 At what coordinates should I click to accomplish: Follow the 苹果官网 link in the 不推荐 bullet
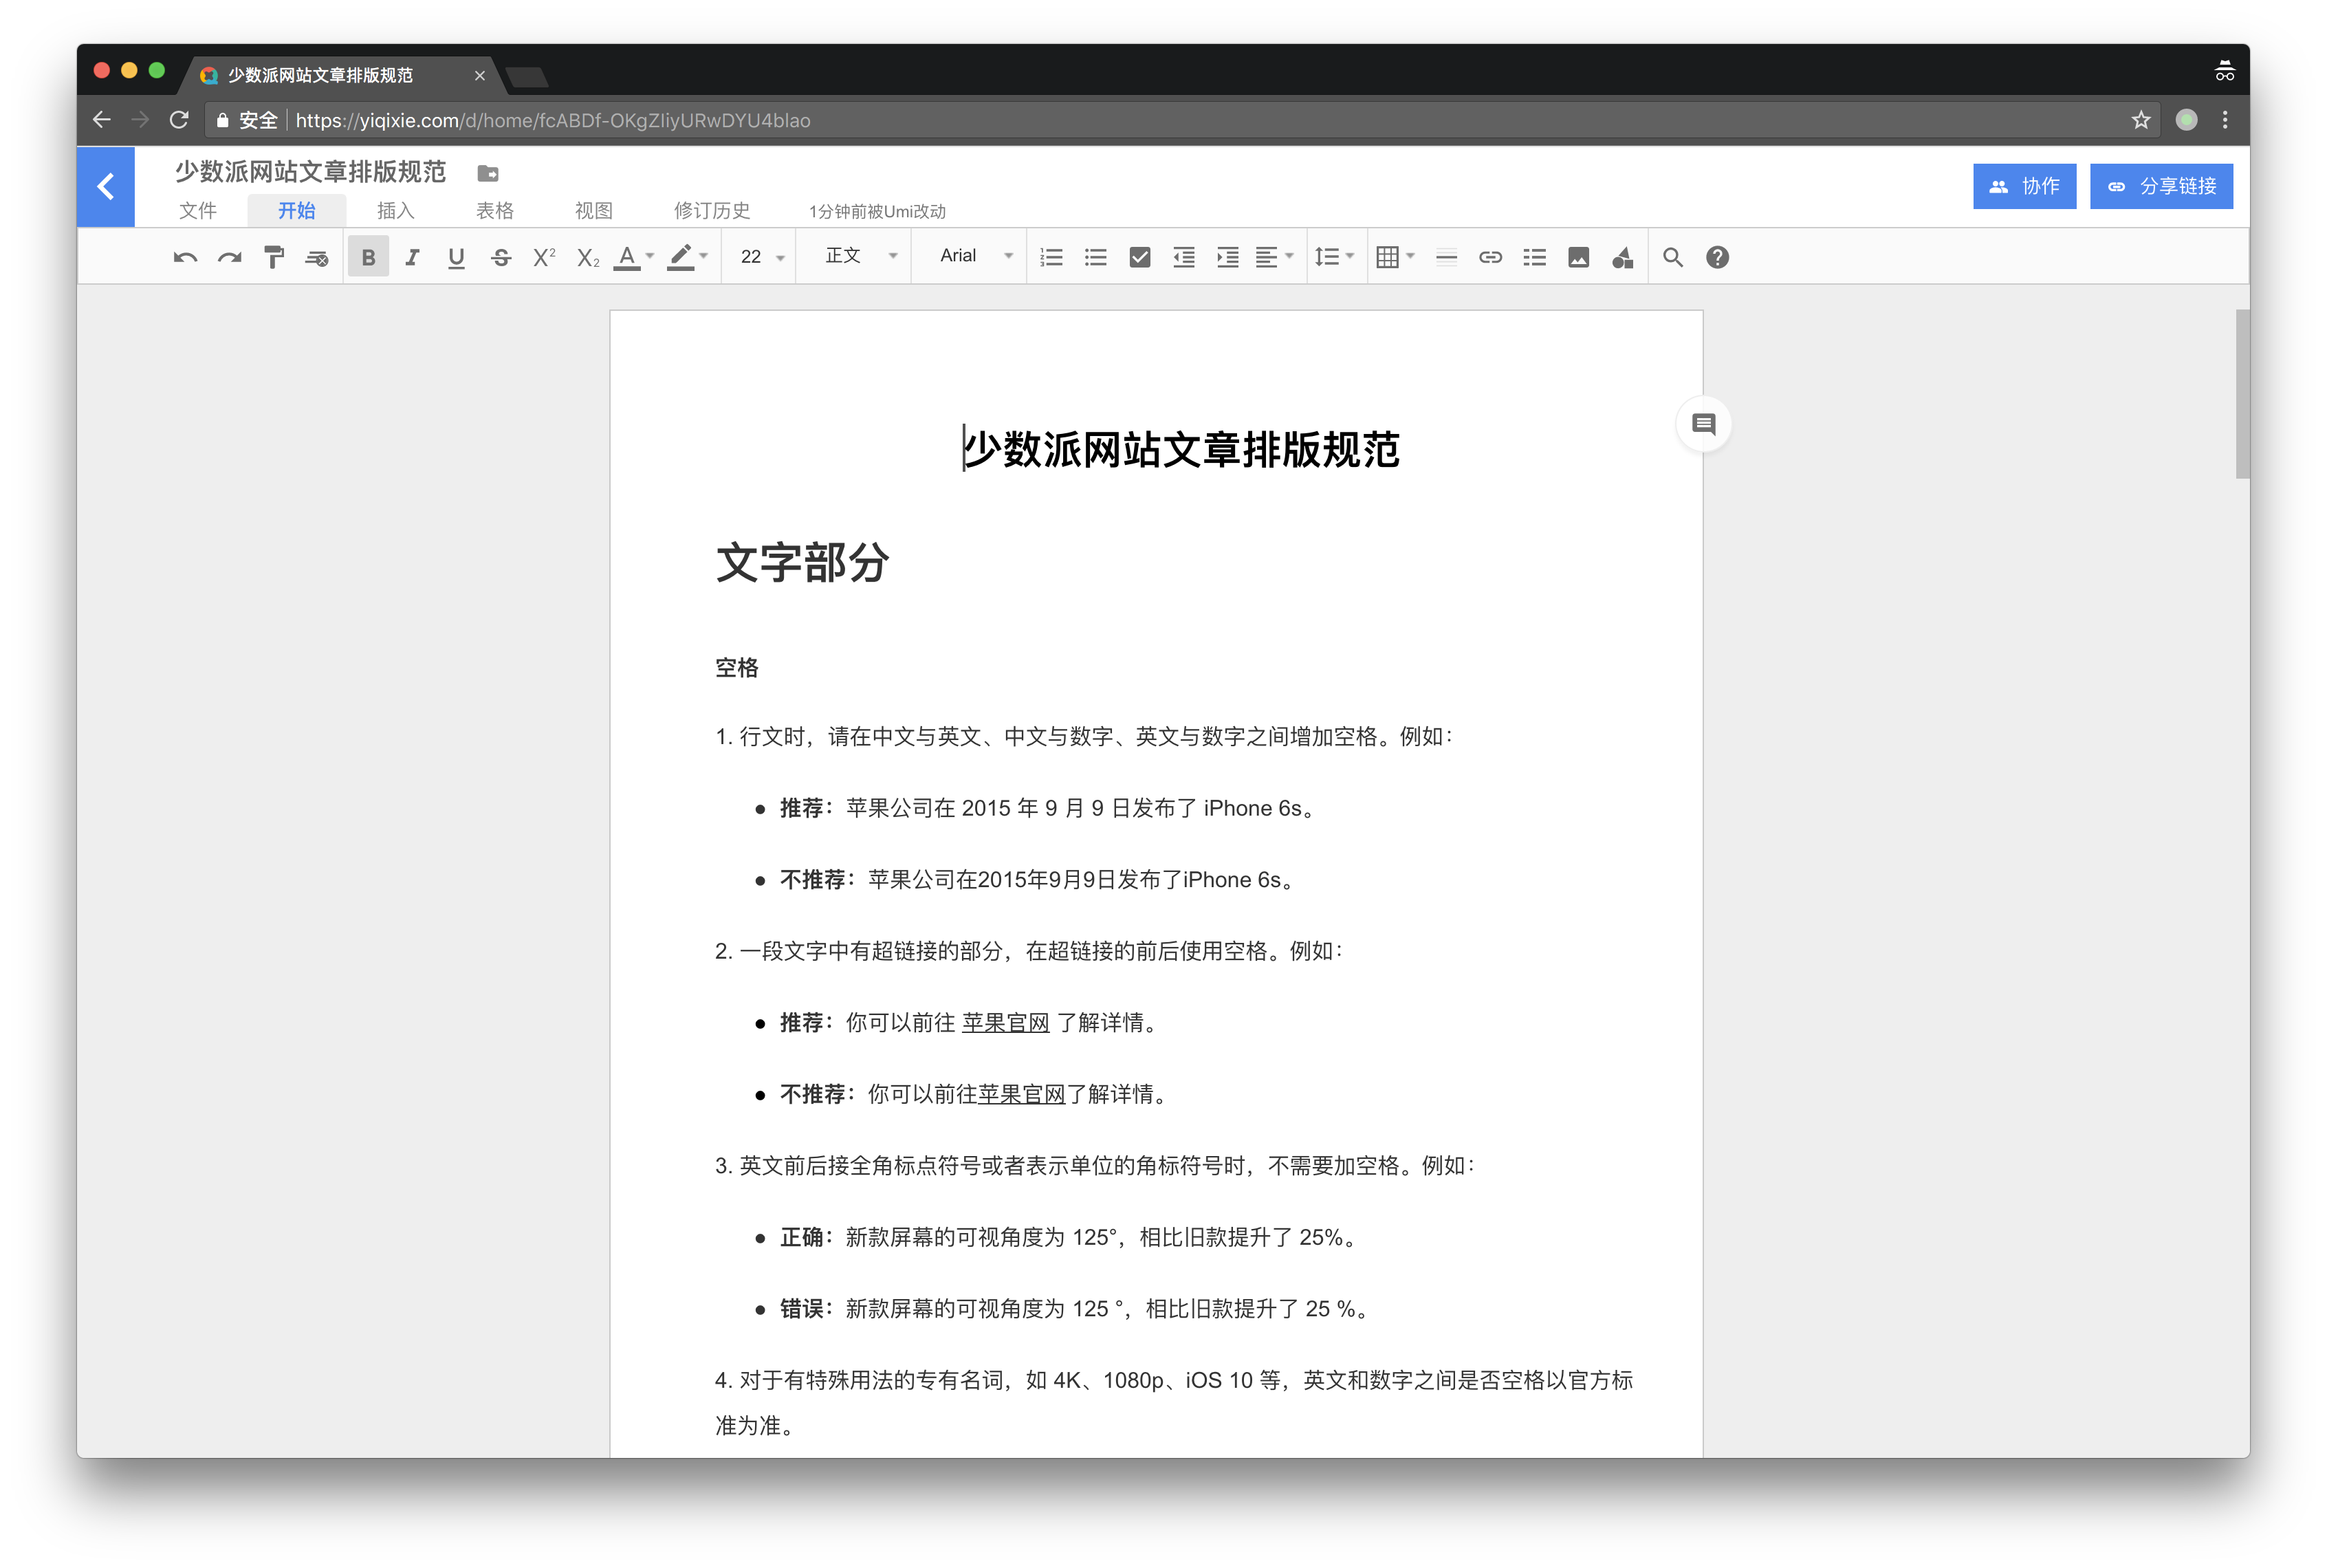click(1021, 1094)
